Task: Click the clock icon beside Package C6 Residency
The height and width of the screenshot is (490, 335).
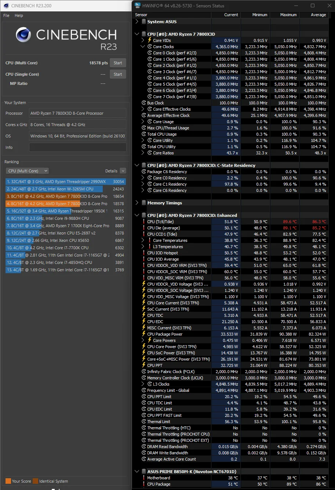Action: [144, 172]
